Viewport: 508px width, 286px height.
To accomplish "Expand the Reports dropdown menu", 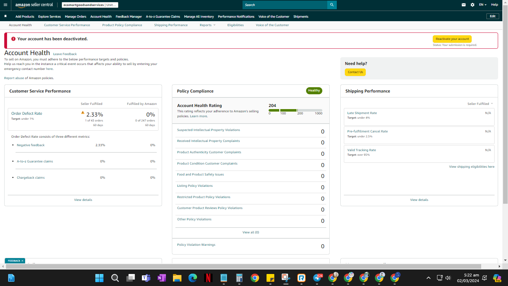I will [x=207, y=25].
